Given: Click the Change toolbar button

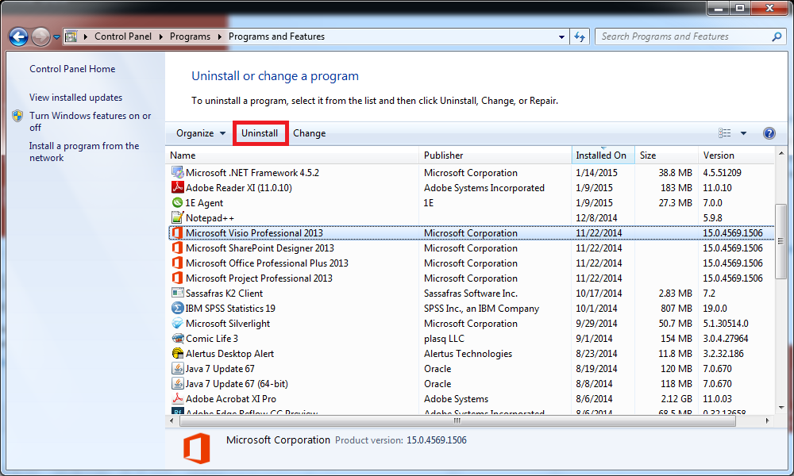Looking at the screenshot, I should coord(309,133).
